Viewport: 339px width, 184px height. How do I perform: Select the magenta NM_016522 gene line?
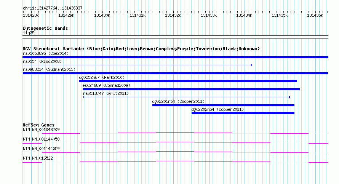point(175,162)
